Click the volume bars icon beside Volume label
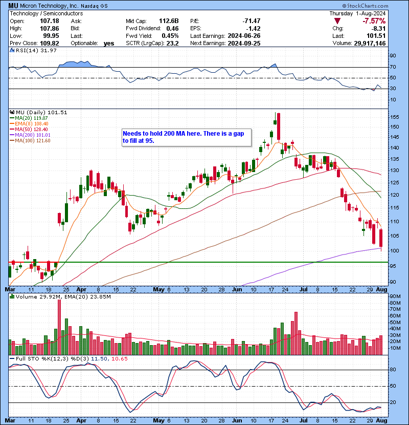The width and height of the screenshot is (409, 425). pyautogui.click(x=12, y=297)
